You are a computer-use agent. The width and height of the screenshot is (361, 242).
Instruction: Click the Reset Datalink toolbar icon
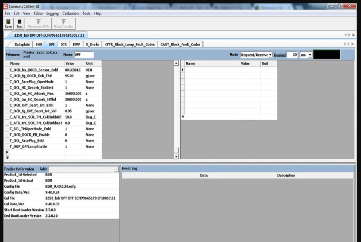(x=63, y=24)
